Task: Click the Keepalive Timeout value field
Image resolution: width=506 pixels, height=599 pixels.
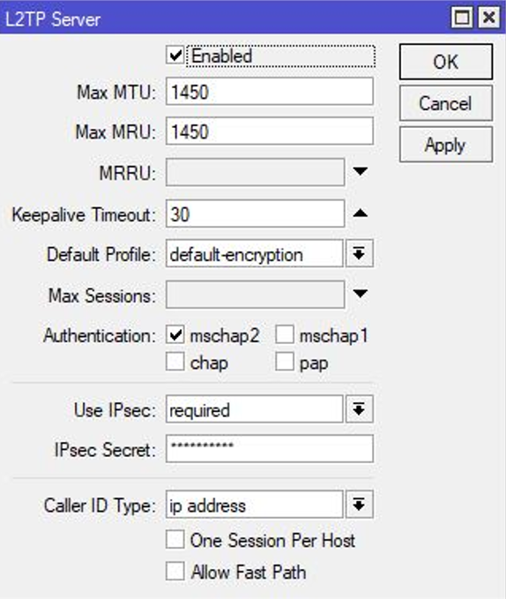Action: (256, 213)
